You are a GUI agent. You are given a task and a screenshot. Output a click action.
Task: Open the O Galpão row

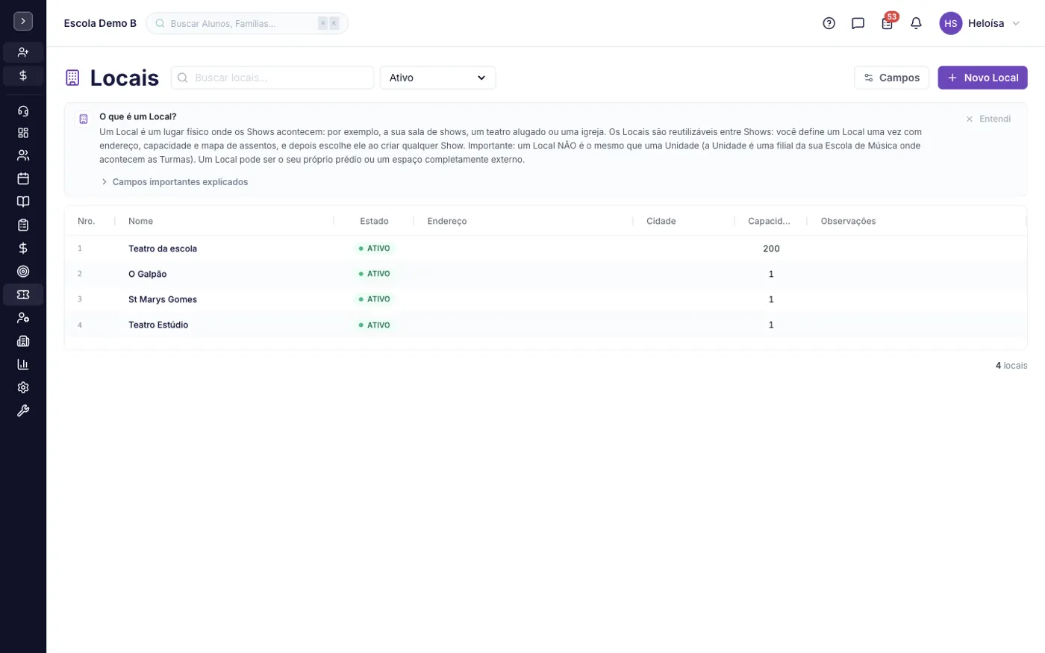(x=546, y=274)
